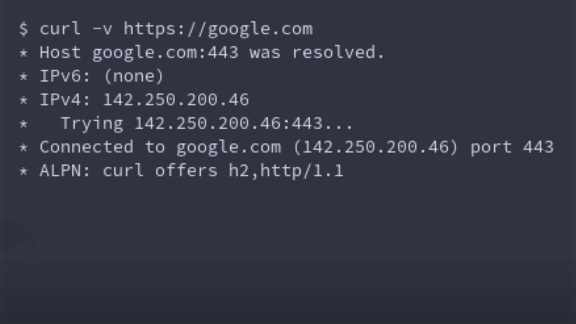Click the ALPN: label

65,171
